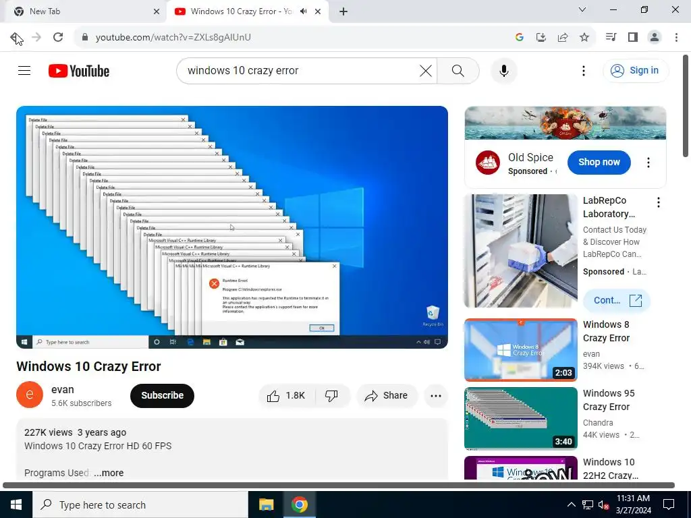This screenshot has height=518, width=691.
Task: Open the clock showing 11:31 AM
Action: coord(634,505)
